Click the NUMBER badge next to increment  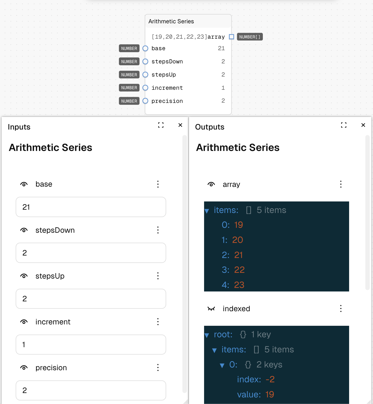pos(129,88)
